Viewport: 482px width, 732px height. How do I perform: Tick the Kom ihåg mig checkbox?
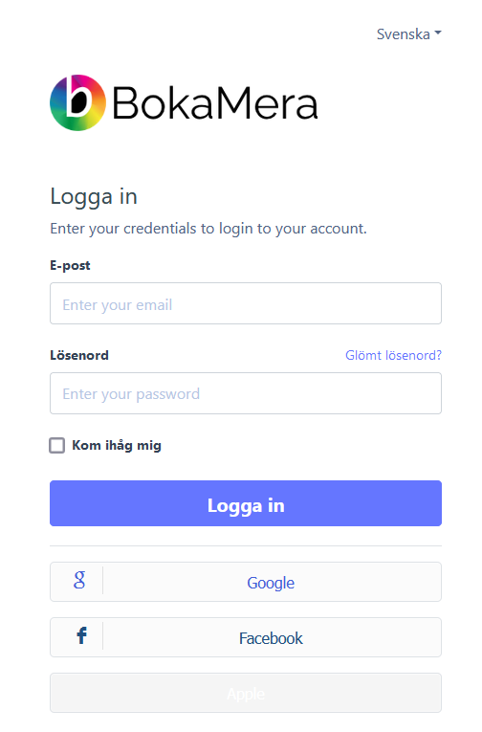coord(57,445)
